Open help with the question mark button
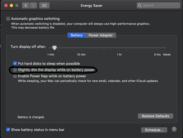This screenshot has width=183, height=138. [x=174, y=129]
